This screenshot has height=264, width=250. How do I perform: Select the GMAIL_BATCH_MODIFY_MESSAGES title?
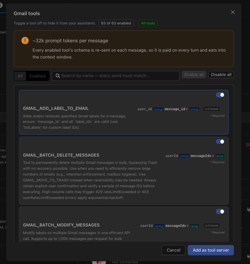(x=61, y=225)
